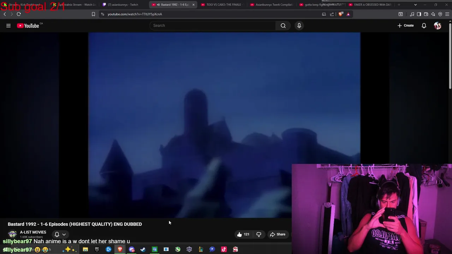The width and height of the screenshot is (452, 254).
Task: Switch to FAKER is OBSESSED tab
Action: point(370,5)
